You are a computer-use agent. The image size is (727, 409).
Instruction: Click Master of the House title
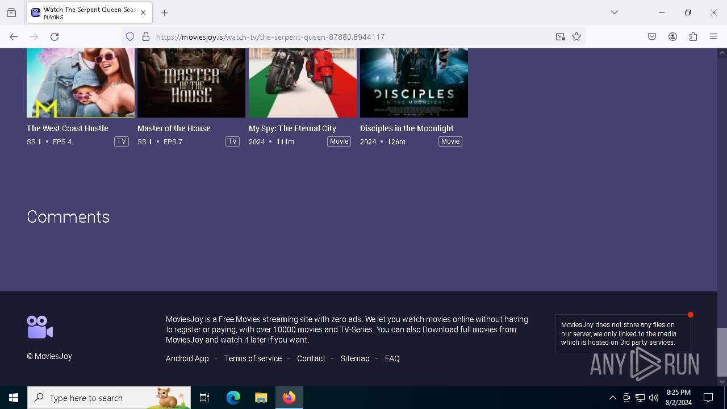point(174,128)
